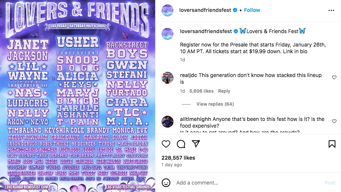Open loversandfriendsfest avatar in header

point(168,10)
